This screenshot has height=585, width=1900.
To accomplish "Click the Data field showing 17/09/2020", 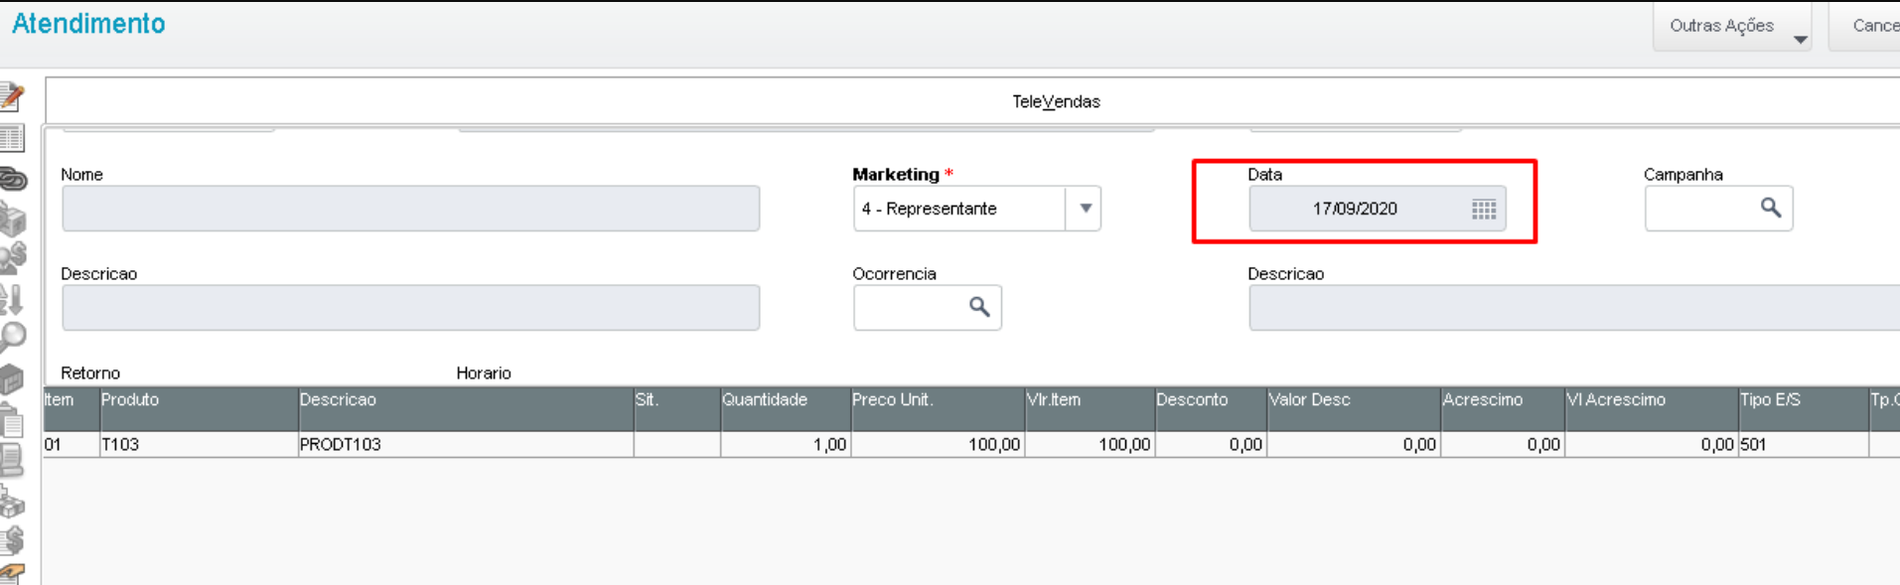I will [1377, 209].
